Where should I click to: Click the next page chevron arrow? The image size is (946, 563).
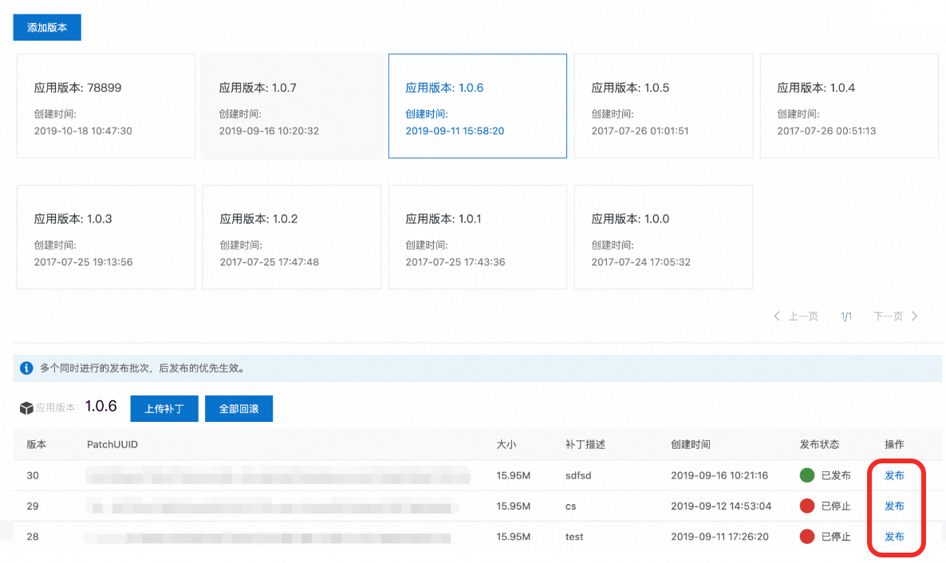click(915, 317)
